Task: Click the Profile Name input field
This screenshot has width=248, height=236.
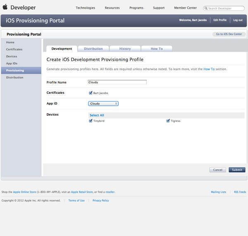Action: pos(117,82)
